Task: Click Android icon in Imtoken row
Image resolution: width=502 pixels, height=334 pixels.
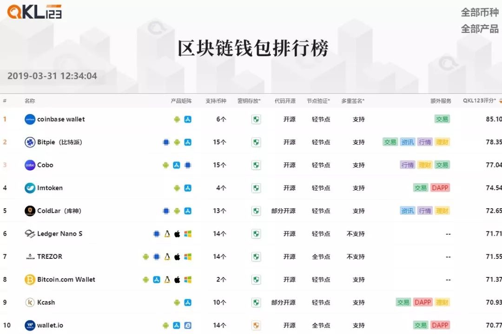Action: click(x=177, y=188)
